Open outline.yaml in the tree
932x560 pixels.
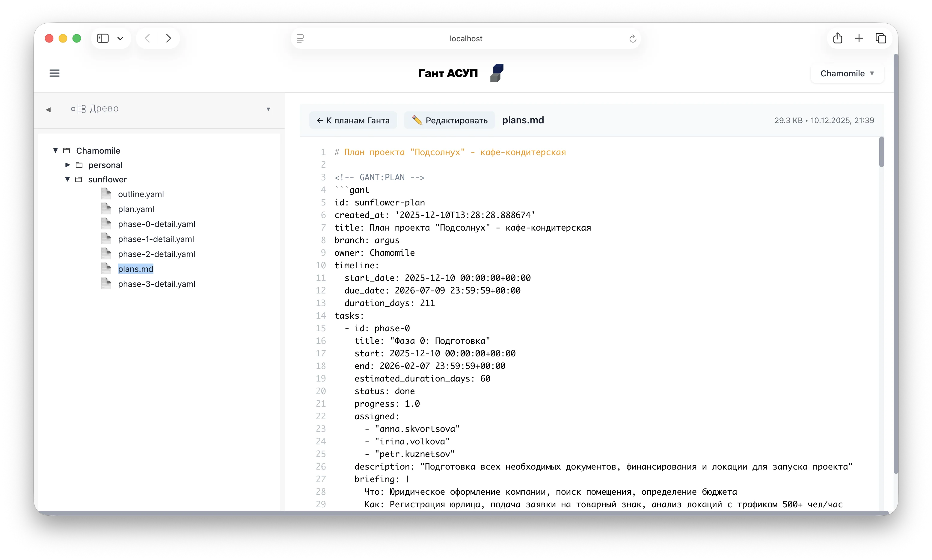click(141, 194)
